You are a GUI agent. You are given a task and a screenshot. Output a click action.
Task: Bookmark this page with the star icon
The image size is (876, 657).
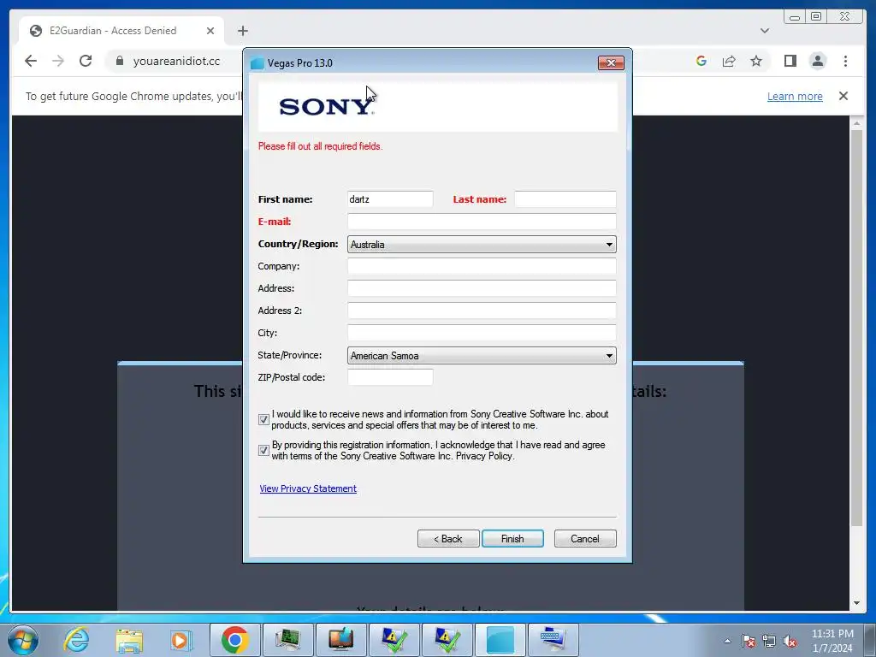(x=756, y=61)
